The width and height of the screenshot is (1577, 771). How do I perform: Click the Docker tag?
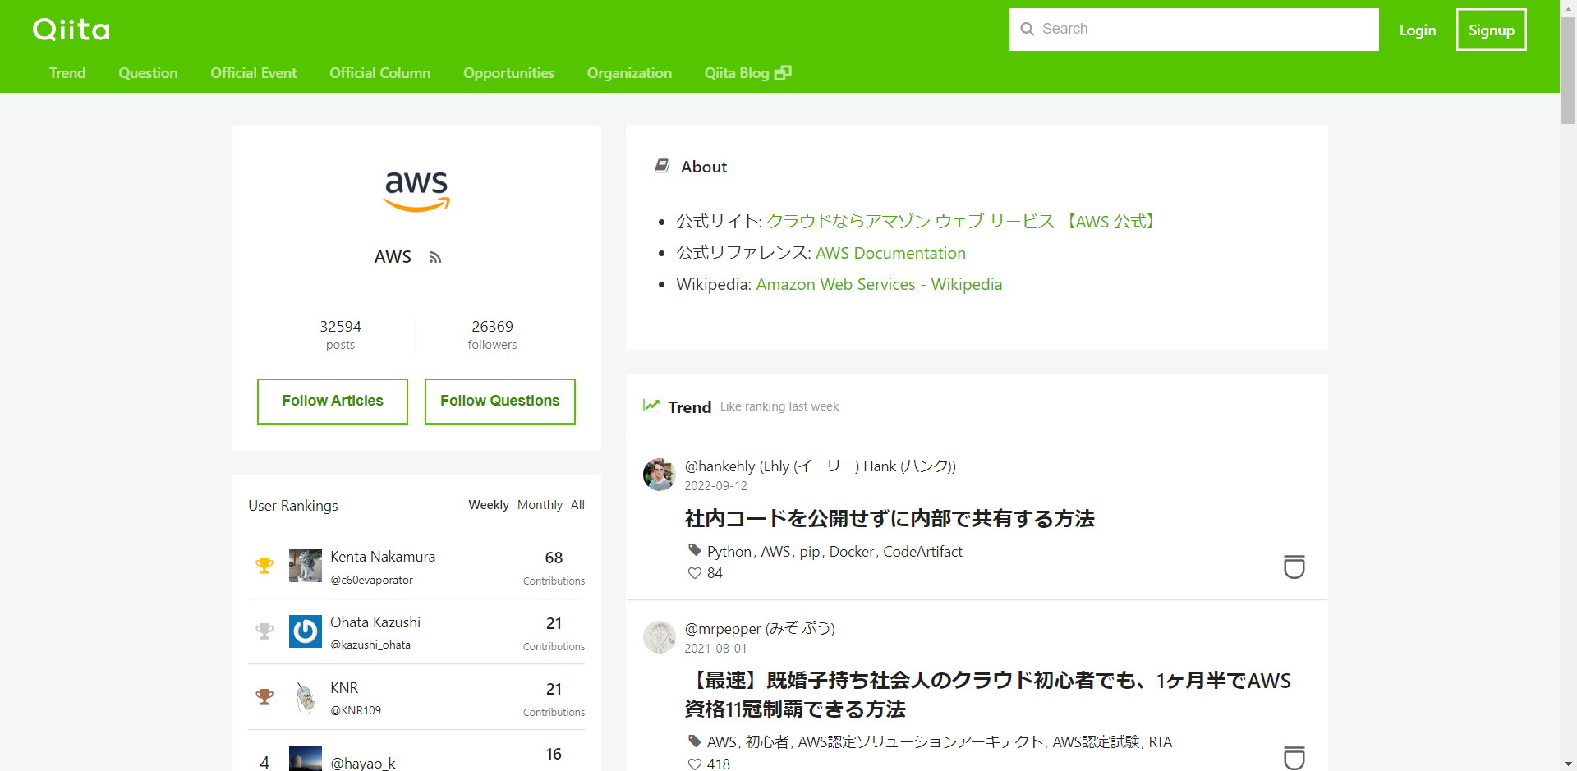pos(852,552)
